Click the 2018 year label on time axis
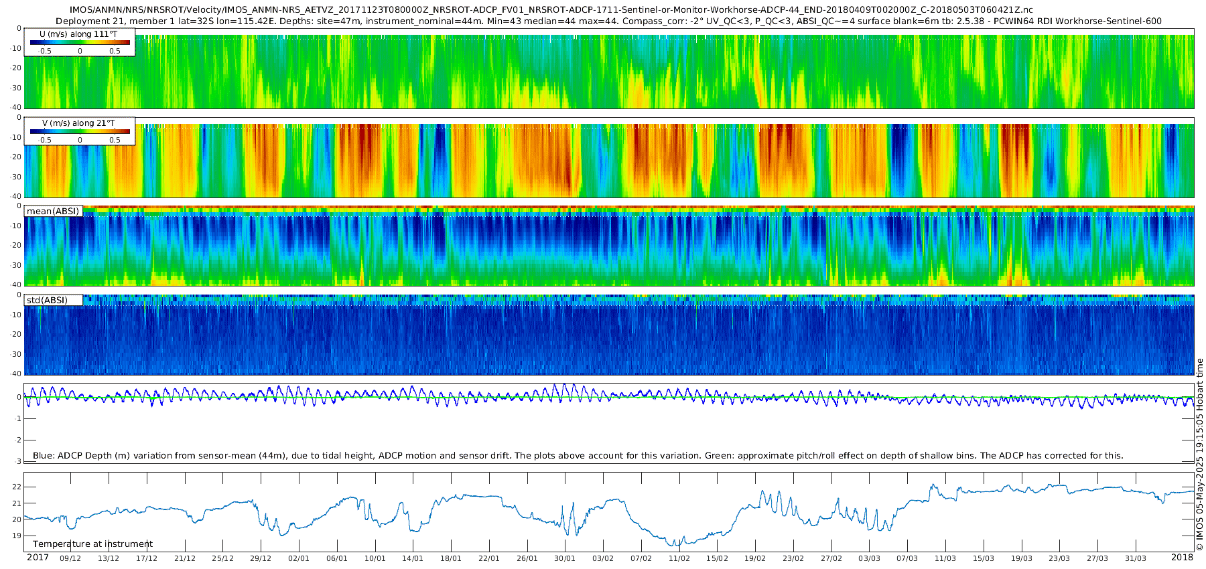The height and width of the screenshot is (569, 1206). (x=1182, y=558)
